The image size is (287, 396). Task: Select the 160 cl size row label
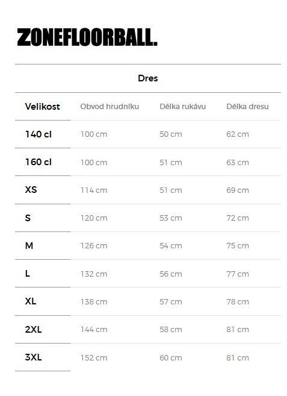point(39,162)
